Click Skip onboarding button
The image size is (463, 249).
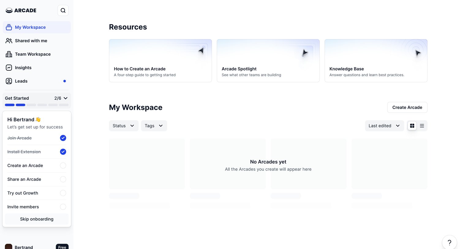tap(37, 219)
